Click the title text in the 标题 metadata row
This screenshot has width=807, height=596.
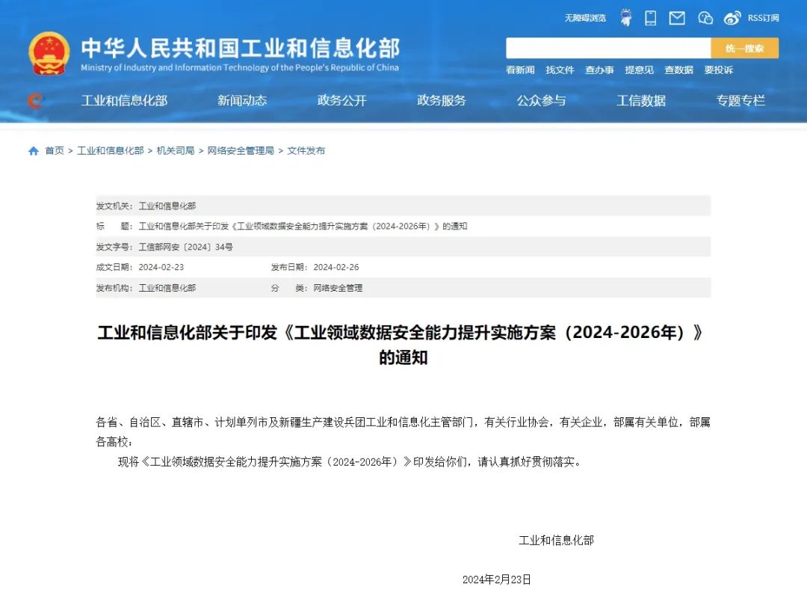click(303, 226)
